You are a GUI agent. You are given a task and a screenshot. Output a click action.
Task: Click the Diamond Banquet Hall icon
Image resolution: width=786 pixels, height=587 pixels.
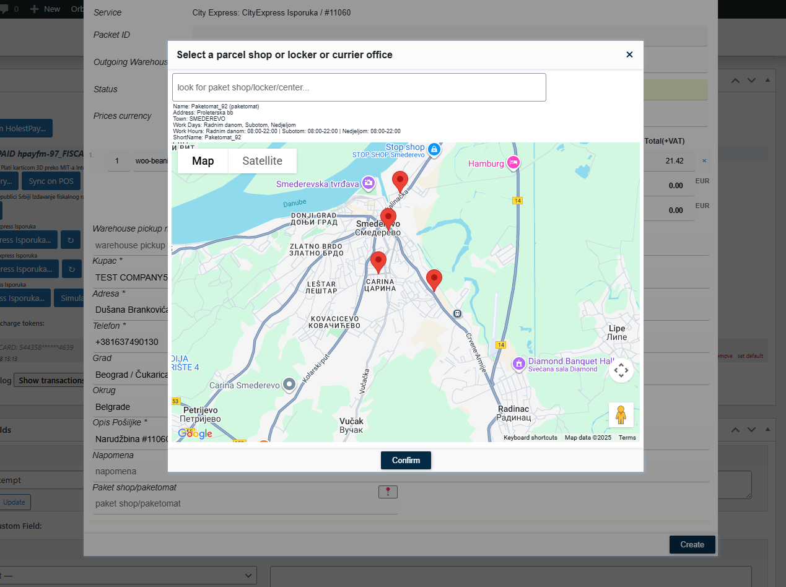[519, 364]
